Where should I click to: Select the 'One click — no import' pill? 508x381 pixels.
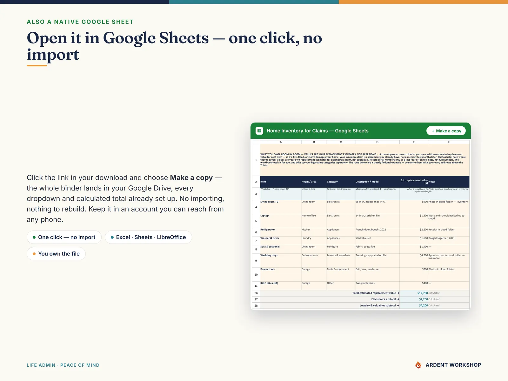pos(64,237)
